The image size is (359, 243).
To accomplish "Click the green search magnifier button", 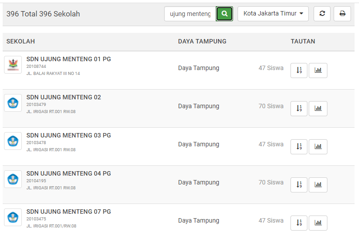I will coord(224,14).
